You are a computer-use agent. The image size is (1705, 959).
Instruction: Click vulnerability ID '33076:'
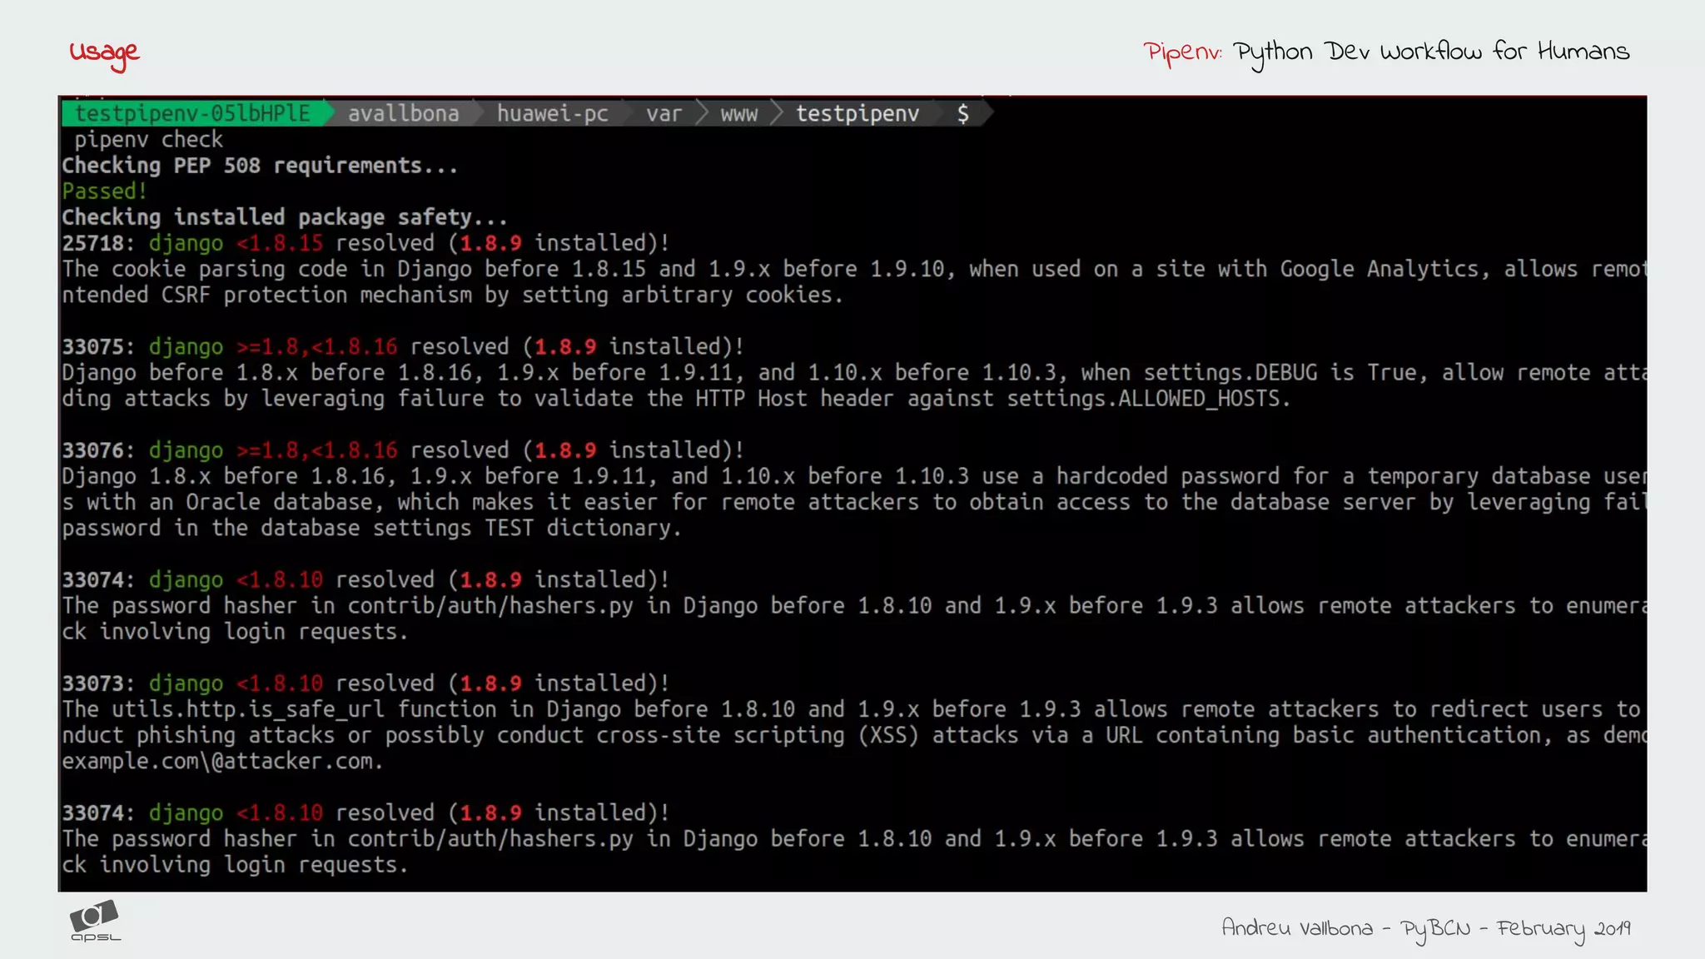[x=98, y=450]
